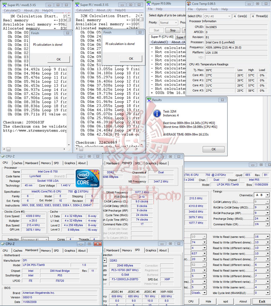Open About tab in CPU-Z SPD window
The image size is (271, 306).
163,250
